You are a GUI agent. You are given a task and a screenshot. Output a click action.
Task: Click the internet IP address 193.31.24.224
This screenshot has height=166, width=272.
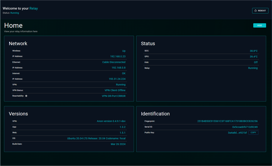click(x=117, y=79)
